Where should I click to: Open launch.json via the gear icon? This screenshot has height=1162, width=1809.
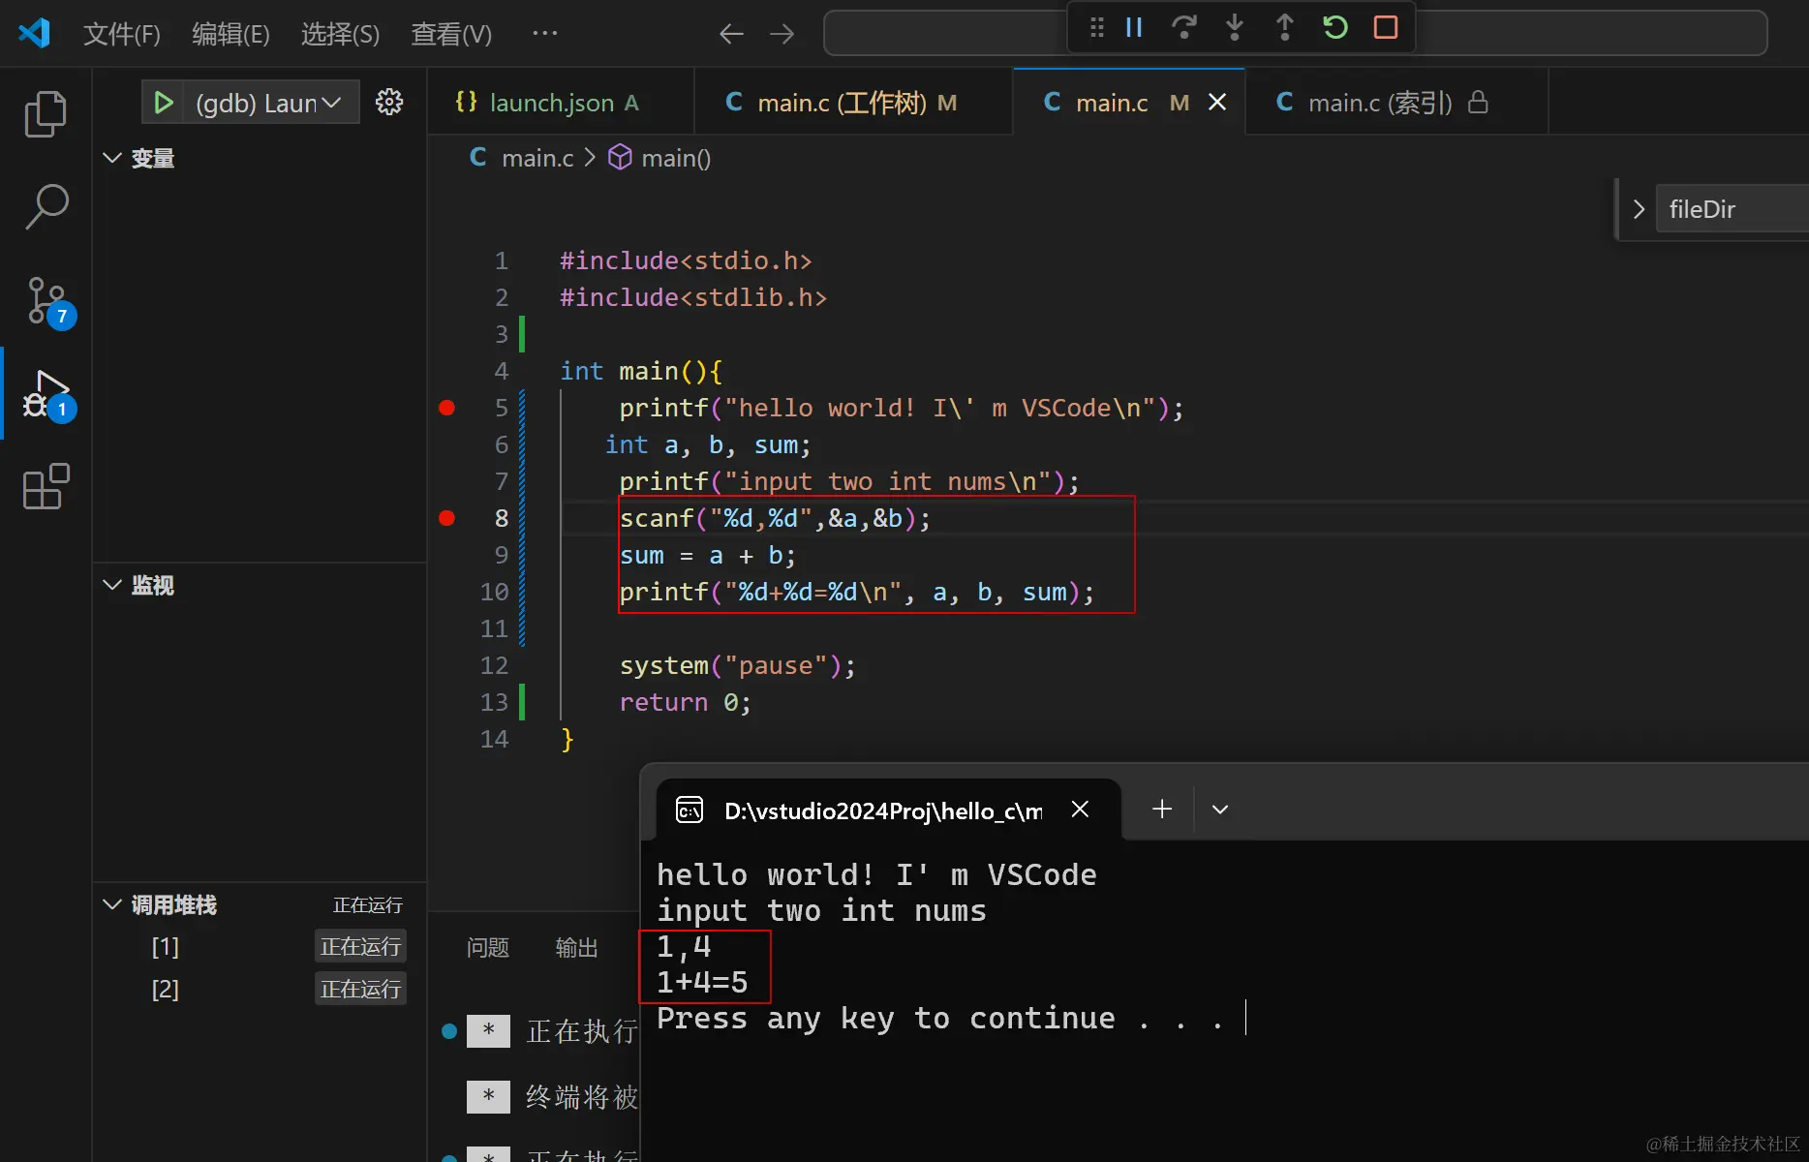tap(389, 102)
